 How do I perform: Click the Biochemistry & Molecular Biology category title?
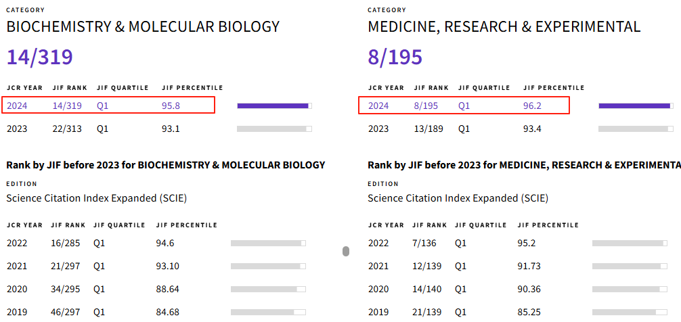click(143, 27)
